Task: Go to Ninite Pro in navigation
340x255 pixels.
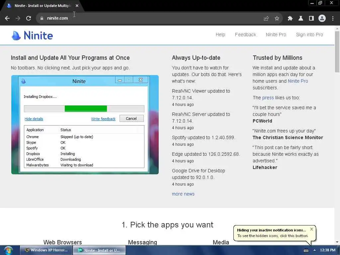Action: click(276, 35)
